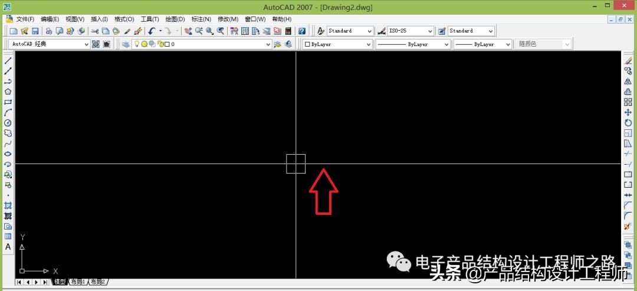637x291 pixels.
Task: Select the Hatch tool
Action: pyautogui.click(x=8, y=205)
